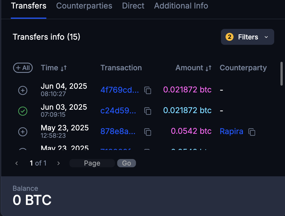Toggle selection circle on Jun 04 transfer
Viewport: 285px width, 216px height.
coord(23,90)
